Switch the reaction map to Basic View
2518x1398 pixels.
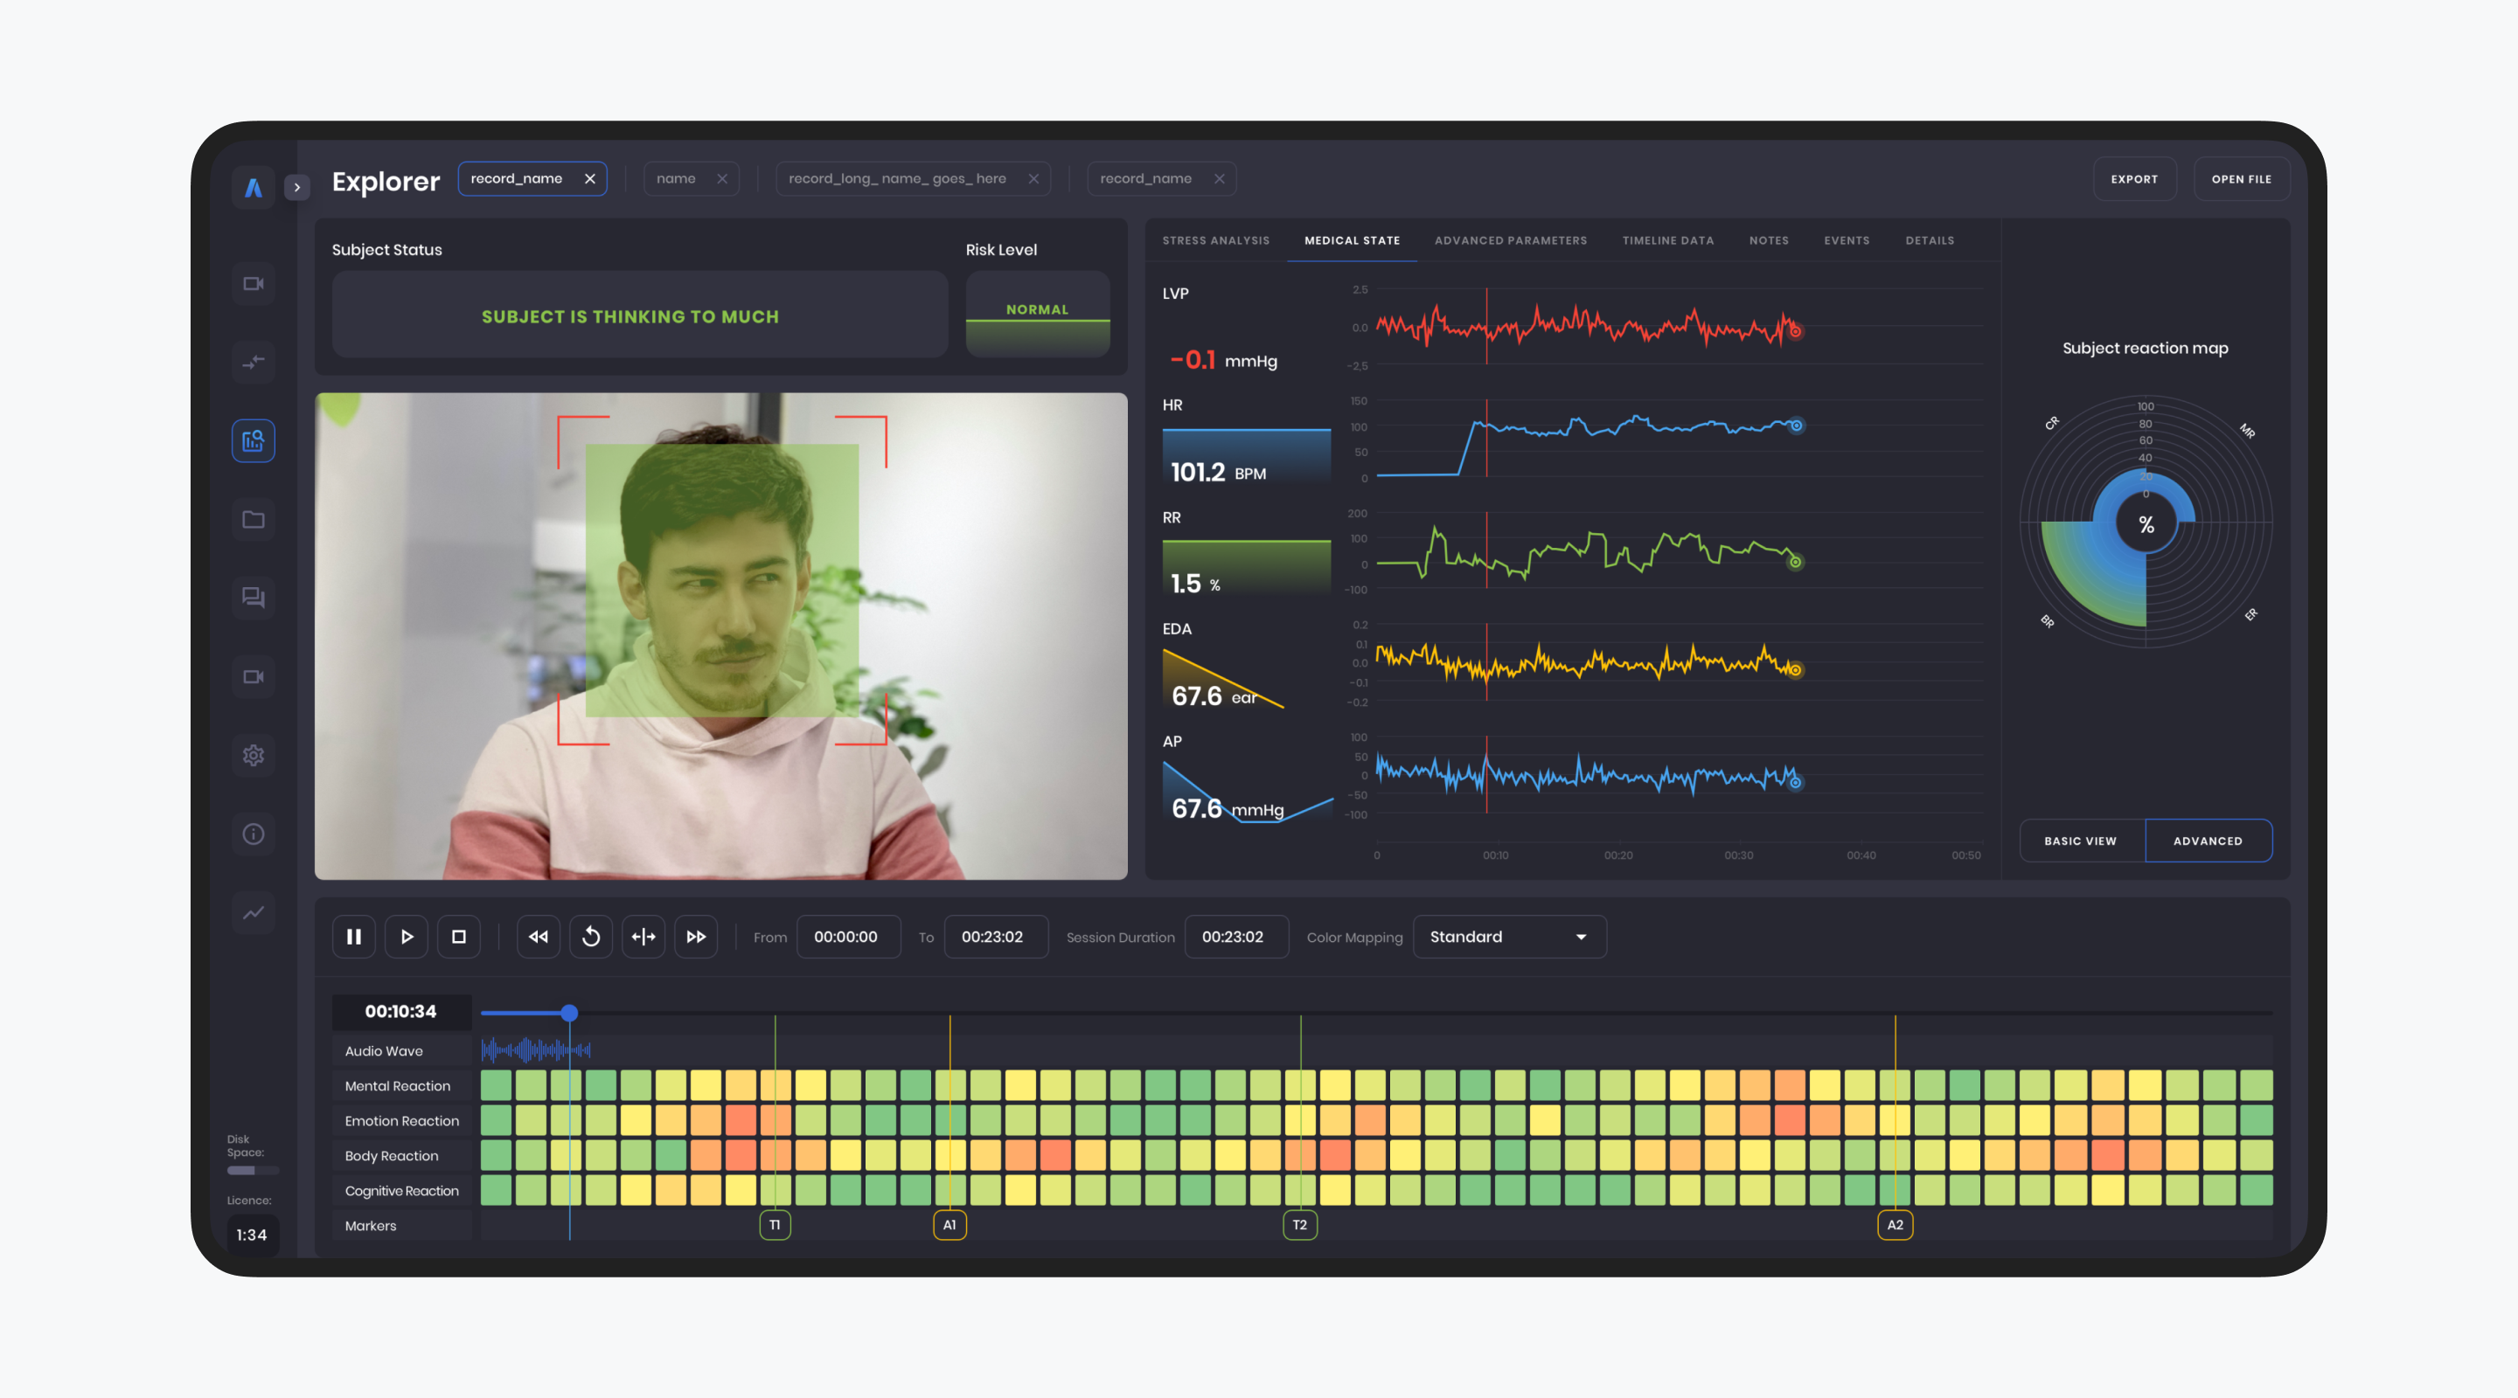point(2080,841)
